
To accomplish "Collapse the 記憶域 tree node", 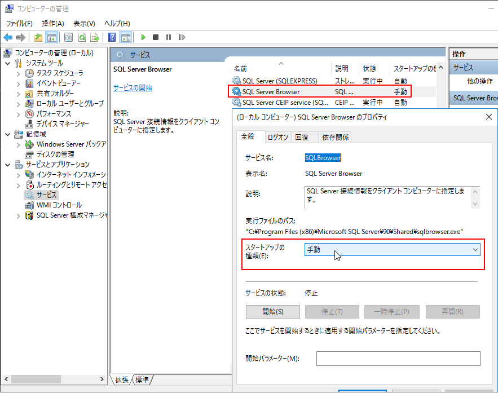I will [8, 134].
